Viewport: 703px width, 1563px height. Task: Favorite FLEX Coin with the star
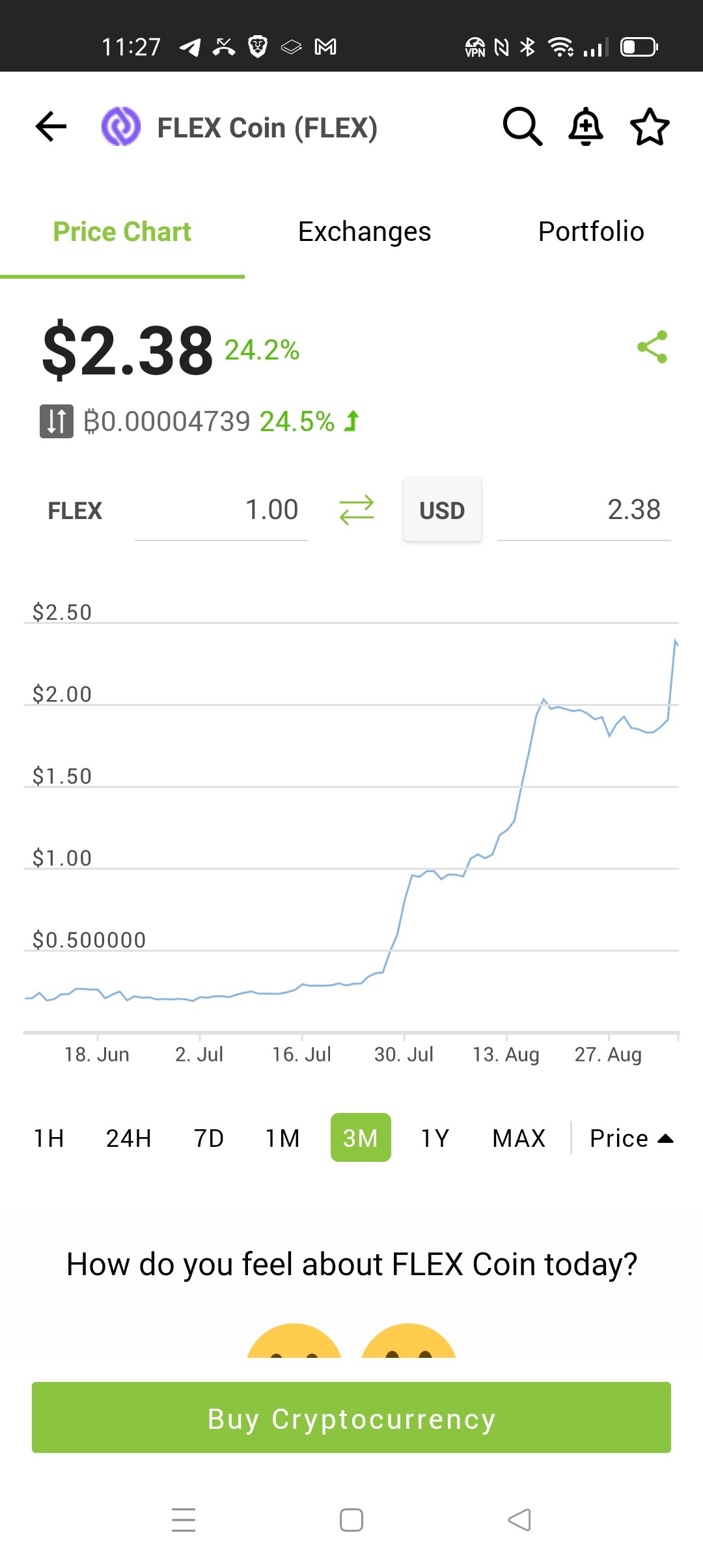pyautogui.click(x=650, y=126)
